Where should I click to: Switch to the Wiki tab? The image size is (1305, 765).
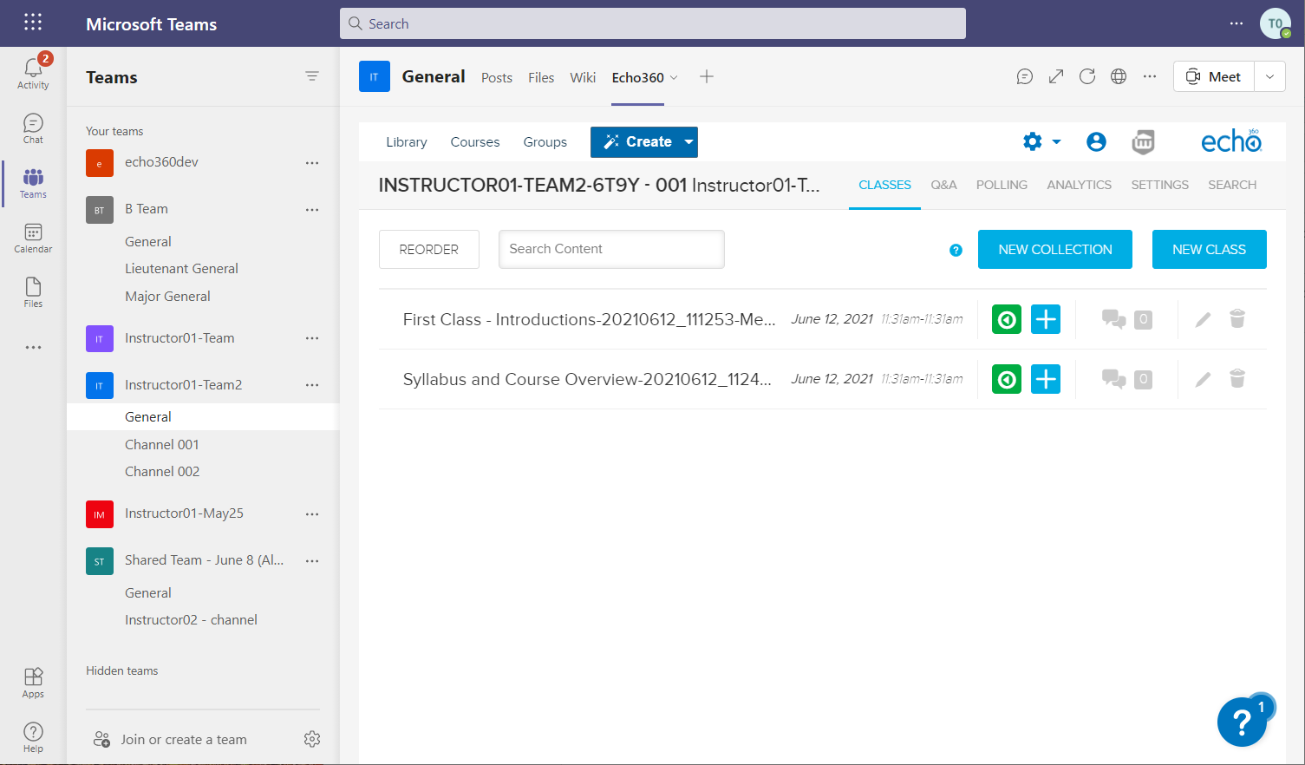coord(583,77)
